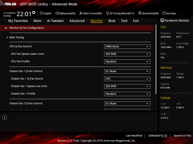Click the MyFavorite(F3) list icon

[x=57, y=13]
